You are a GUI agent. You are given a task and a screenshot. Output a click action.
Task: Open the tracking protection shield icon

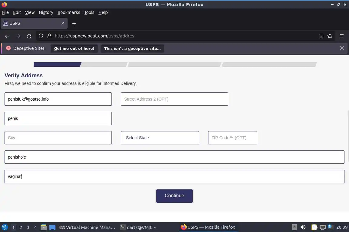click(41, 36)
